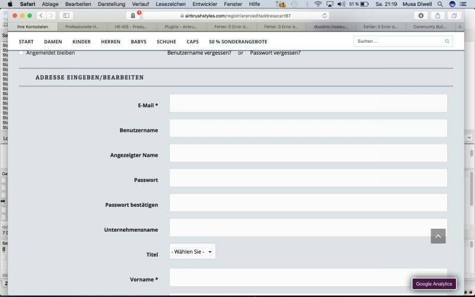
Task: Click the Passwort vergessen? link
Action: click(x=275, y=53)
